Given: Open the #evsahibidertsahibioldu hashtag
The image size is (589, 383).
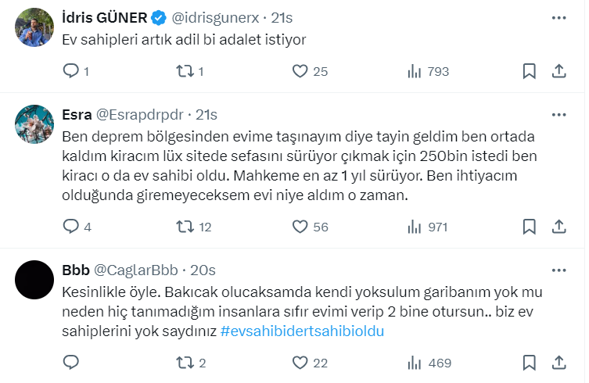Looking at the screenshot, I should pyautogui.click(x=302, y=331).
